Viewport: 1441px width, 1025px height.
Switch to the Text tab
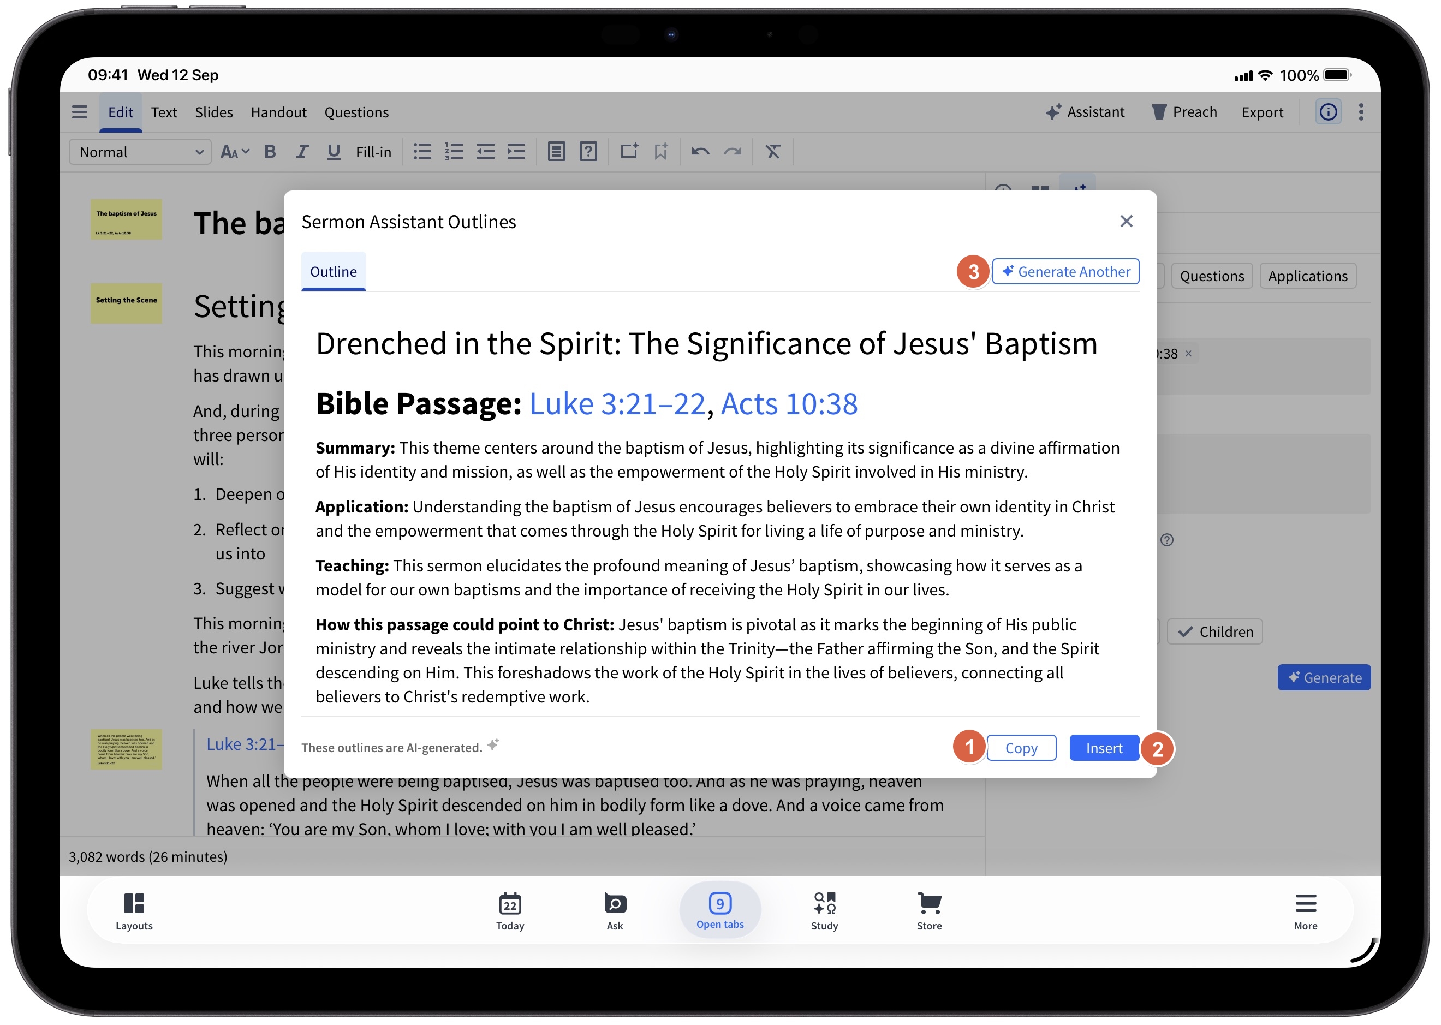pos(164,112)
